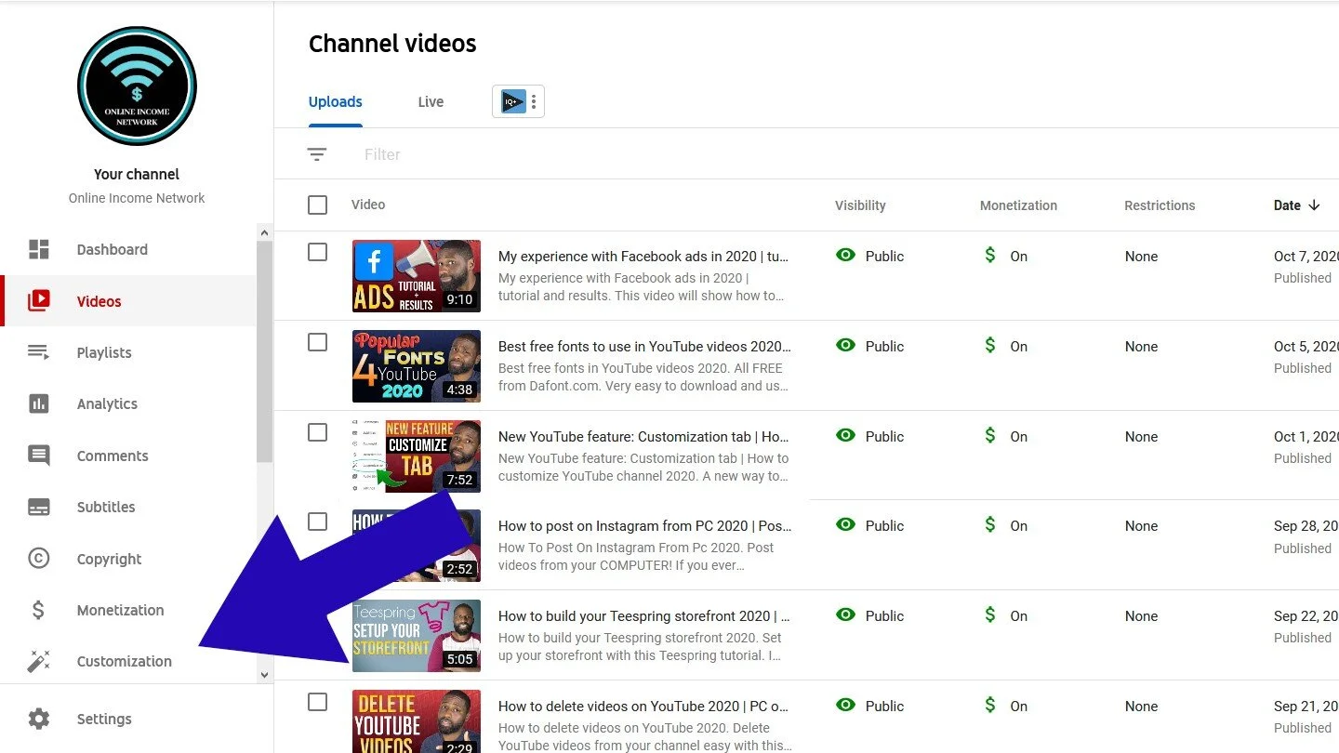Select the Uploads tab
Screen dimensions: 1339x753
tap(336, 102)
